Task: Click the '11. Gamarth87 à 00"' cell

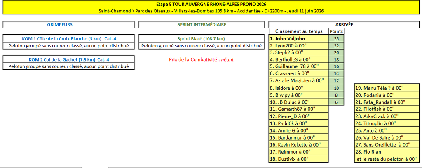Action: coord(299,109)
